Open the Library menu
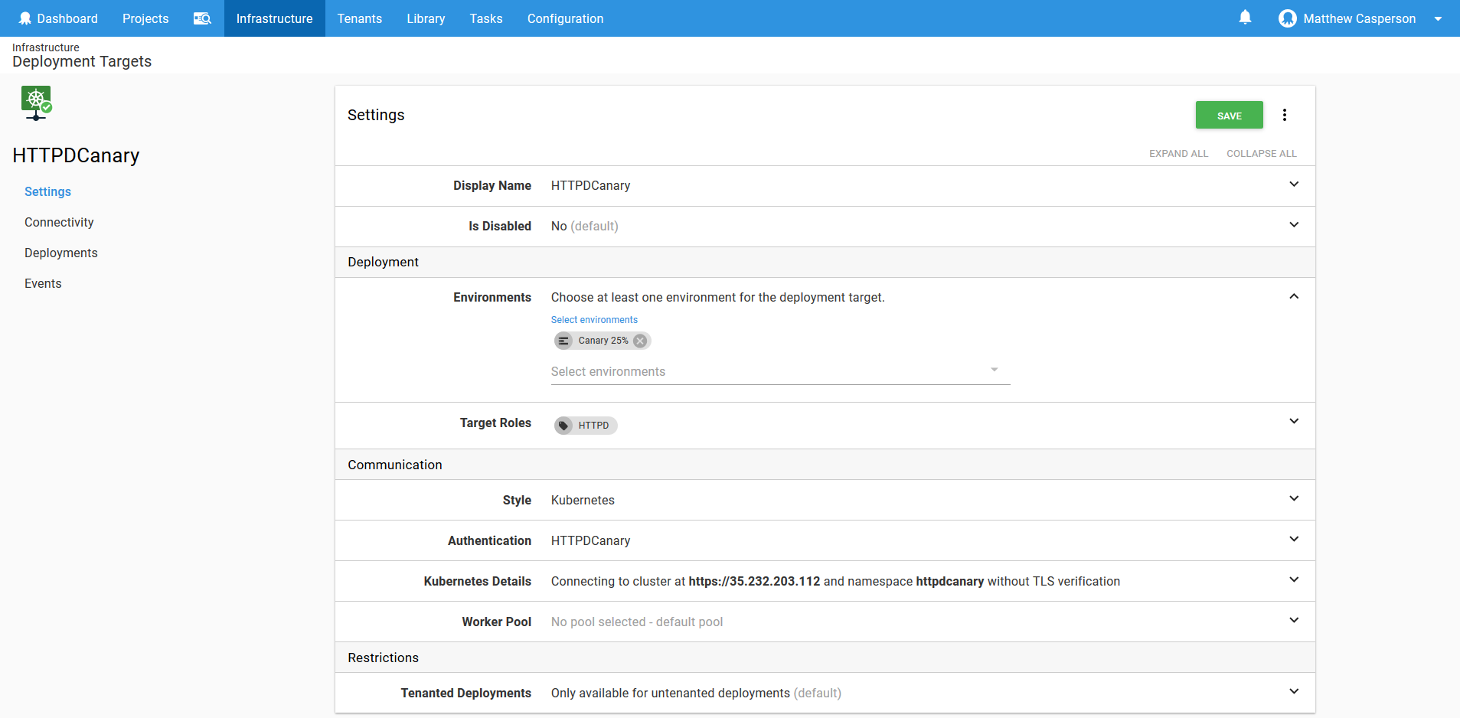Screen dimensions: 1460x718 pyautogui.click(x=426, y=18)
